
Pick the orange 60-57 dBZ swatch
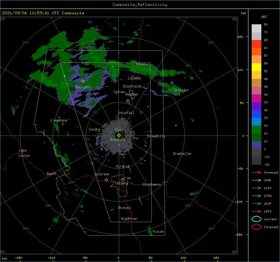(256, 52)
